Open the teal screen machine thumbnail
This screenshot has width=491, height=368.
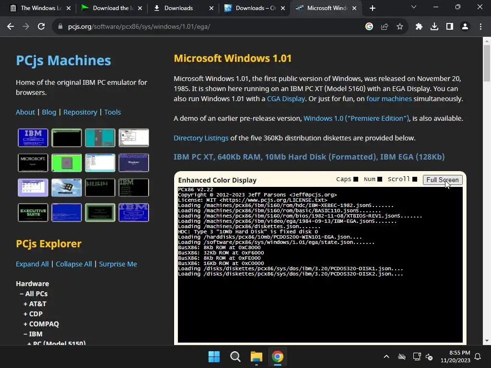(100, 138)
